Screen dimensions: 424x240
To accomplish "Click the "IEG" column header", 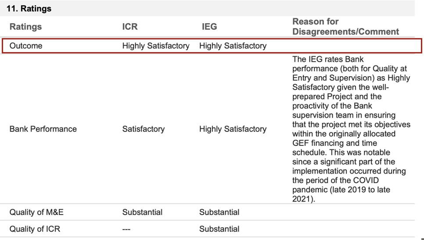I will (x=209, y=27).
